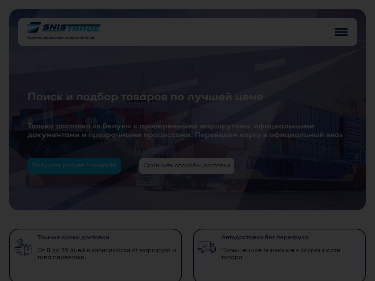Viewport: 375px width, 281px height.
Task: Click the checkmark on the truck cargo icon
Action: 205,246
